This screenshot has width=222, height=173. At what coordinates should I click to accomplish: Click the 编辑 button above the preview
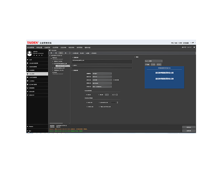[148, 64]
